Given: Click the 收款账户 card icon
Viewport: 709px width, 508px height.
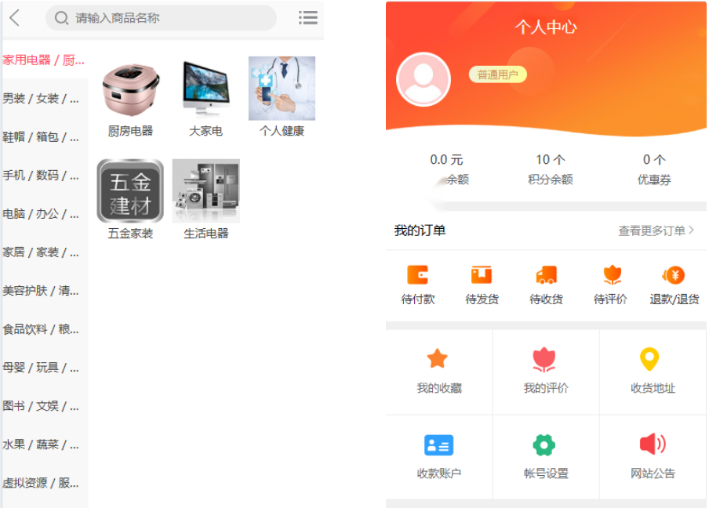Looking at the screenshot, I should (439, 446).
